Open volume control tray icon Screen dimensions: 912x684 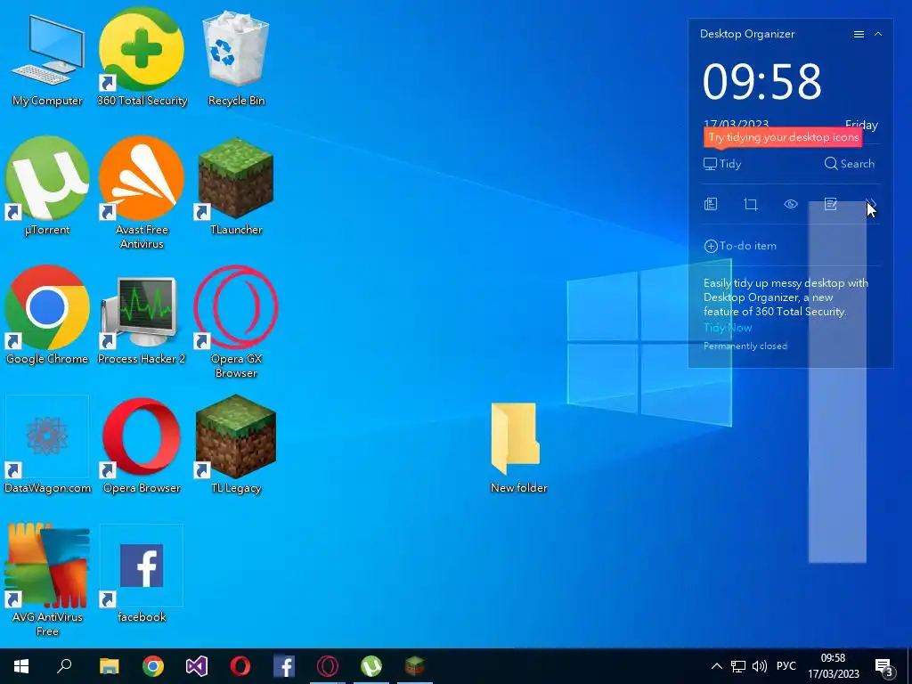[760, 666]
